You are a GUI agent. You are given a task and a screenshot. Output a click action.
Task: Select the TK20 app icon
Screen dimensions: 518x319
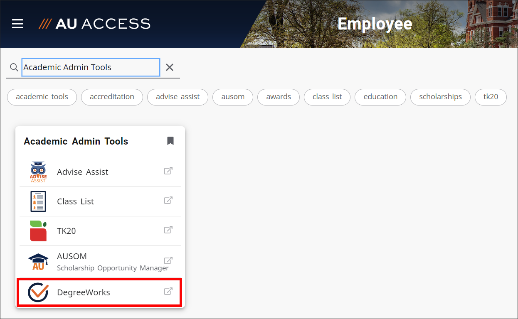(38, 230)
